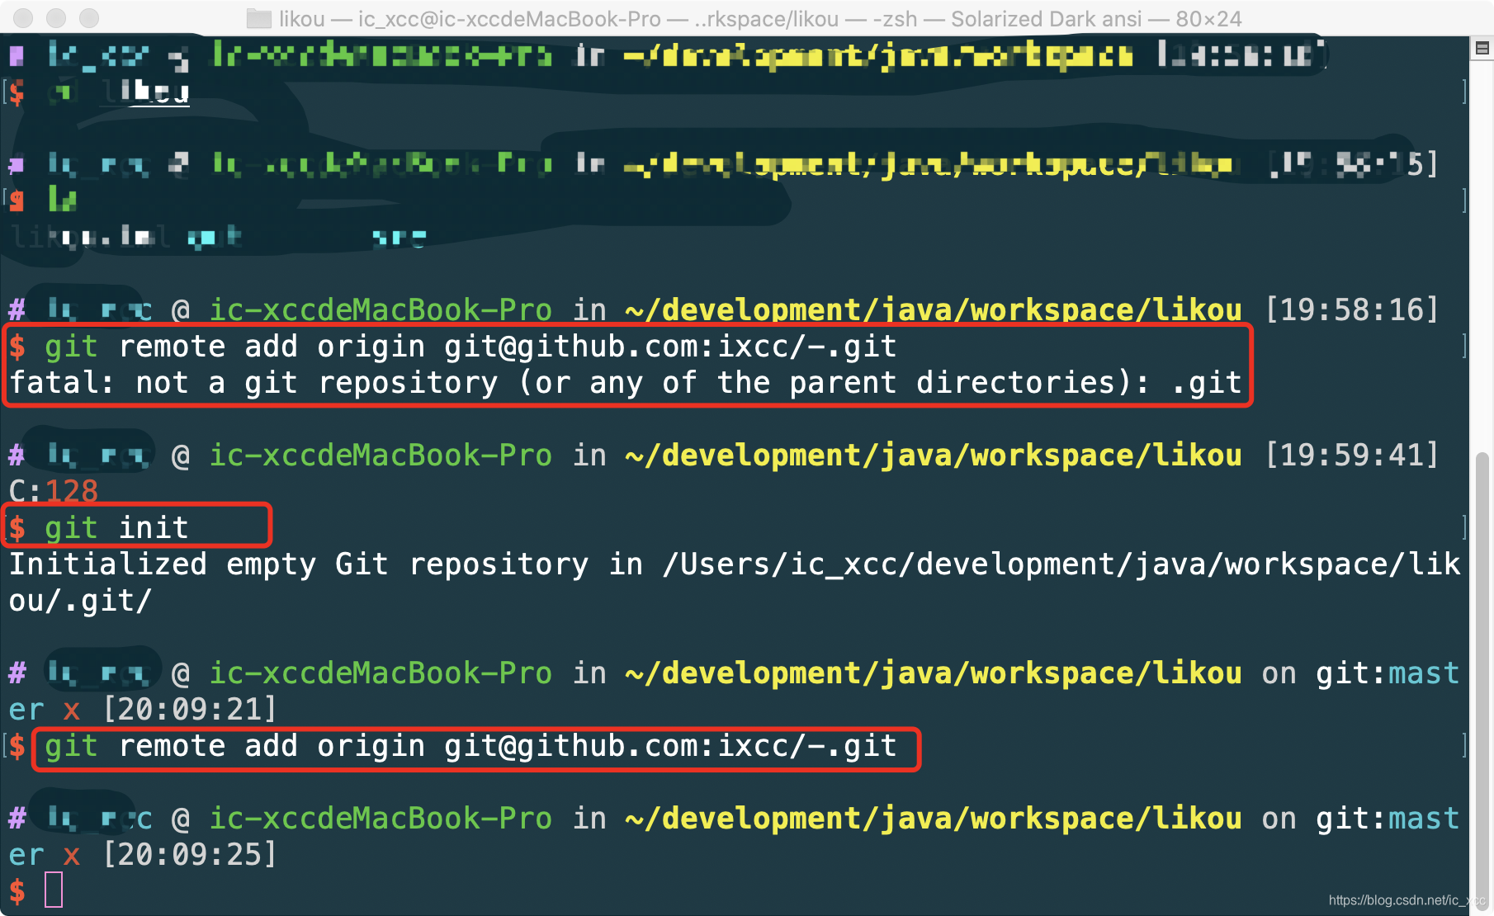Screen dimensions: 1494x916
Task: Click 'git:mast' branch text in 20:09:21 prompt
Action: point(1388,673)
